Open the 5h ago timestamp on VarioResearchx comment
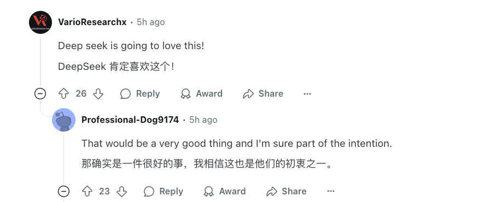Viewport: 501px width, 202px height. point(151,22)
